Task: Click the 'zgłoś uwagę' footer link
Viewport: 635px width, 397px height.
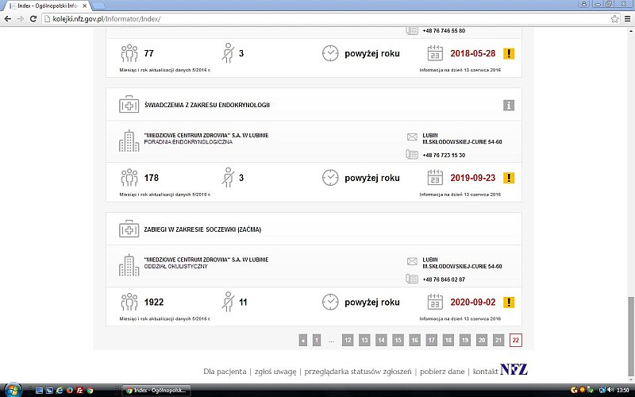Action: (x=275, y=371)
